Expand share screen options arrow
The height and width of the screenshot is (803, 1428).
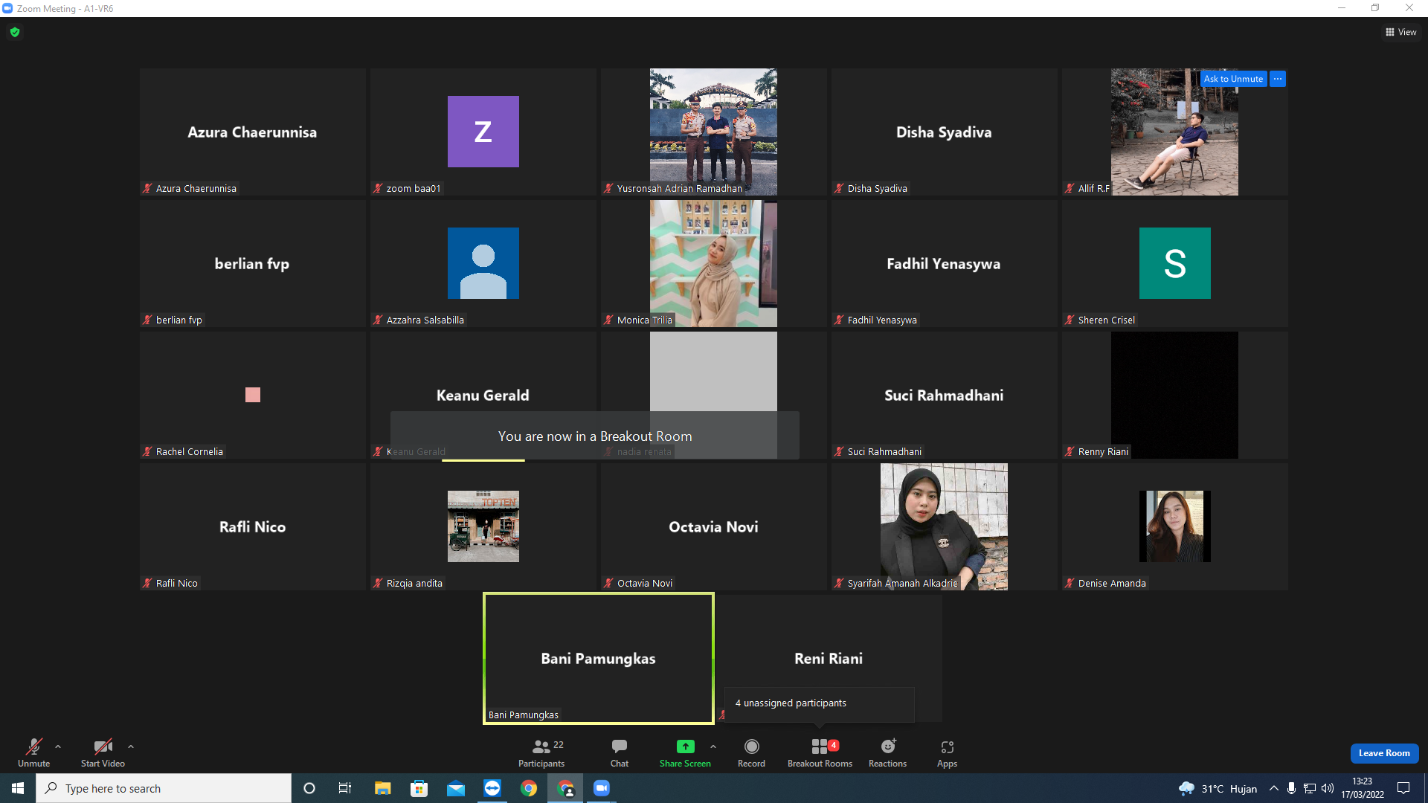[x=713, y=746]
